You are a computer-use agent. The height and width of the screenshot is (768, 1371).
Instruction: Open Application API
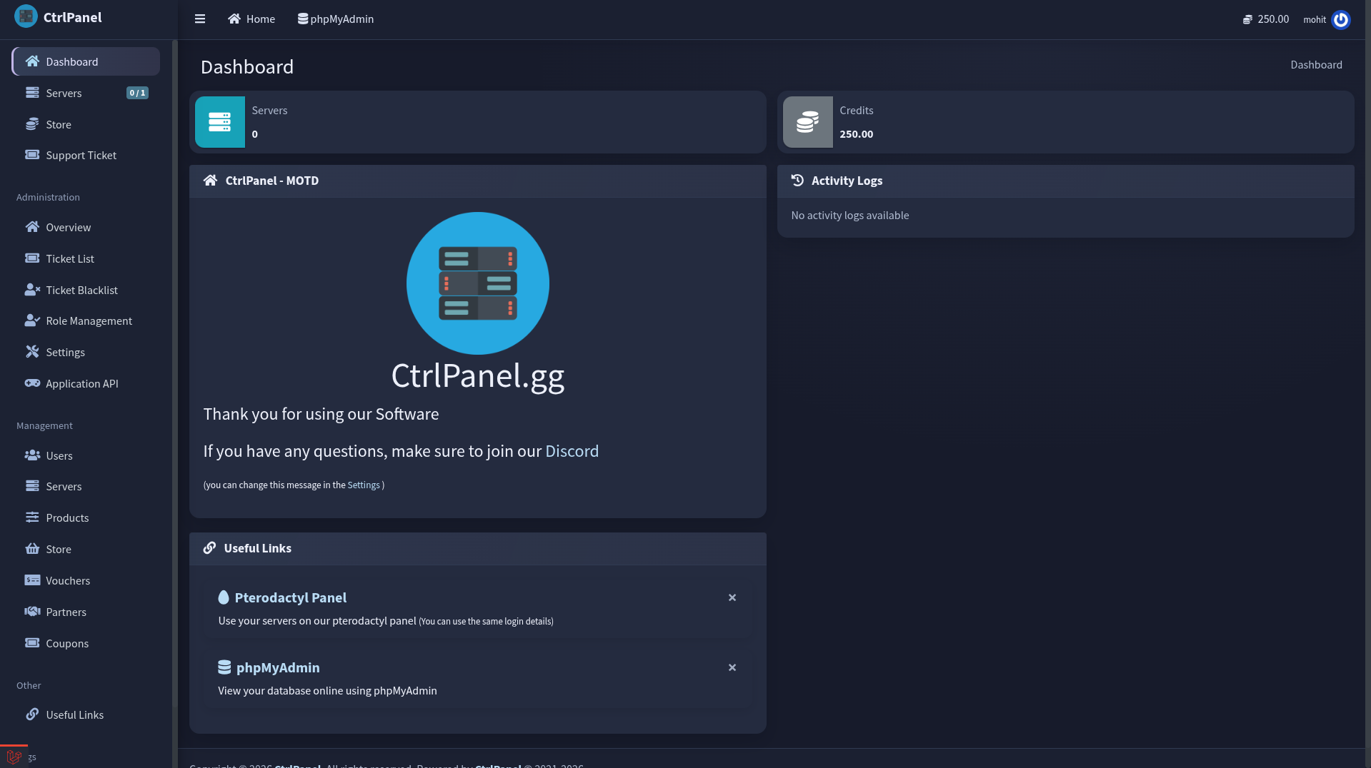(86, 383)
